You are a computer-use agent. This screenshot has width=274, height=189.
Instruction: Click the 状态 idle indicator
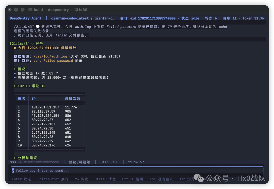(190, 18)
